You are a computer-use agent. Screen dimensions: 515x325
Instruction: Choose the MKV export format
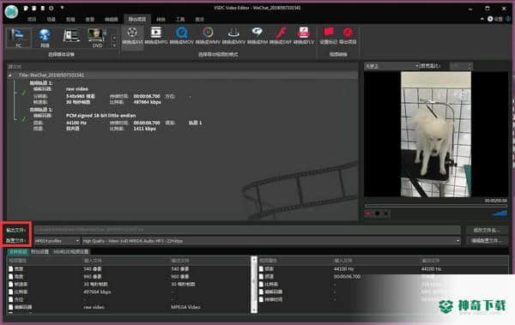click(233, 36)
